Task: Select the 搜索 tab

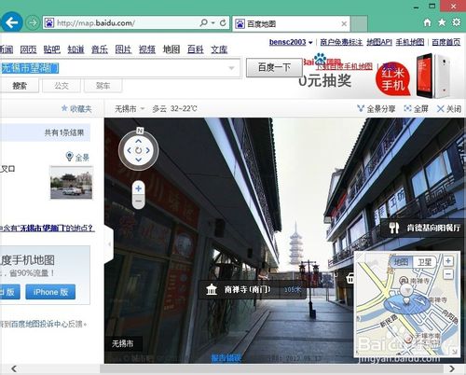Action: pyautogui.click(x=20, y=86)
